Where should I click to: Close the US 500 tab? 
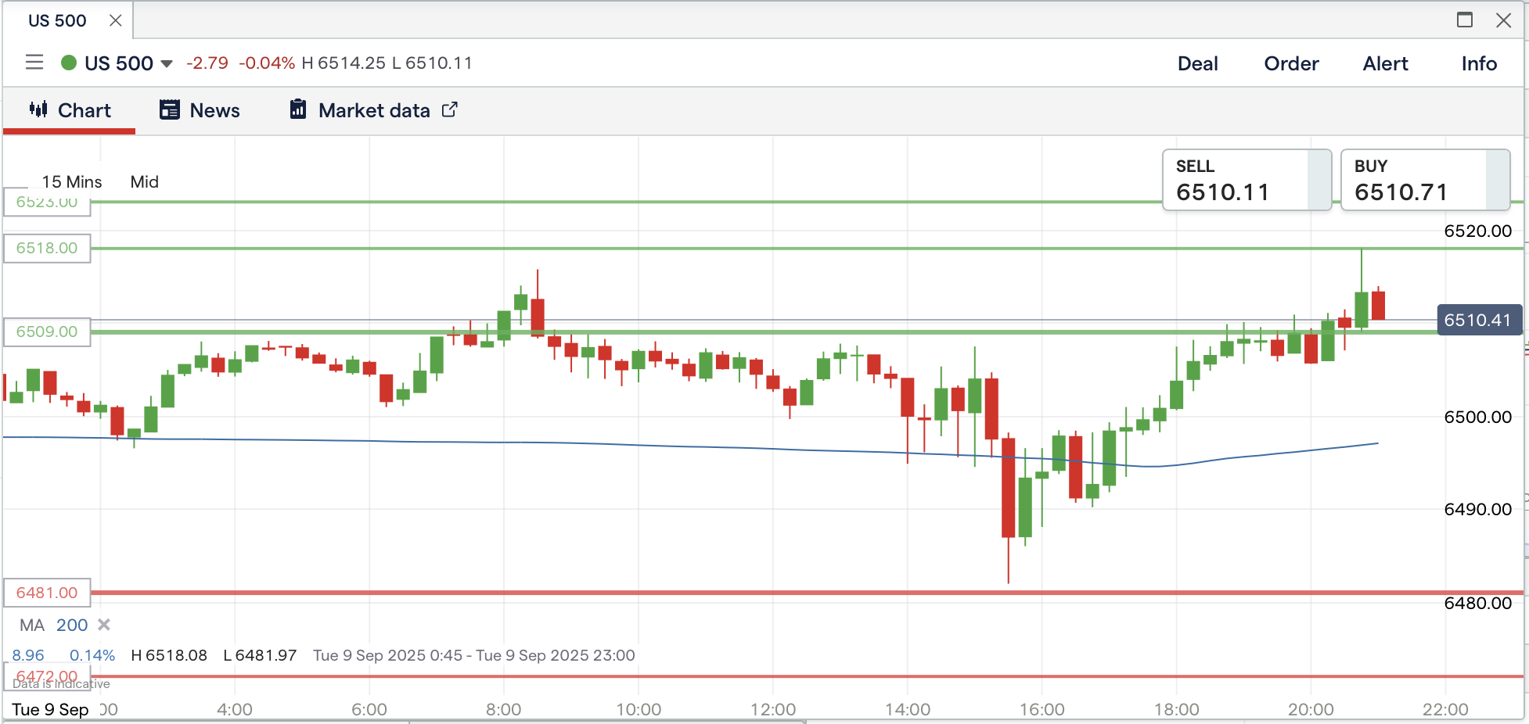coord(116,20)
